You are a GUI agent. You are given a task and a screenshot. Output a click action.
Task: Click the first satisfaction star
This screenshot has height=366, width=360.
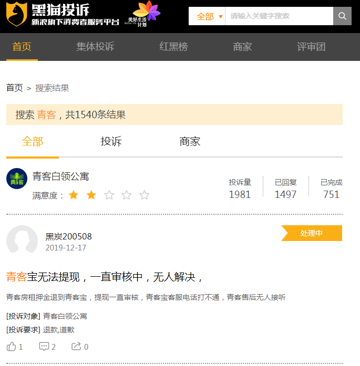(74, 195)
